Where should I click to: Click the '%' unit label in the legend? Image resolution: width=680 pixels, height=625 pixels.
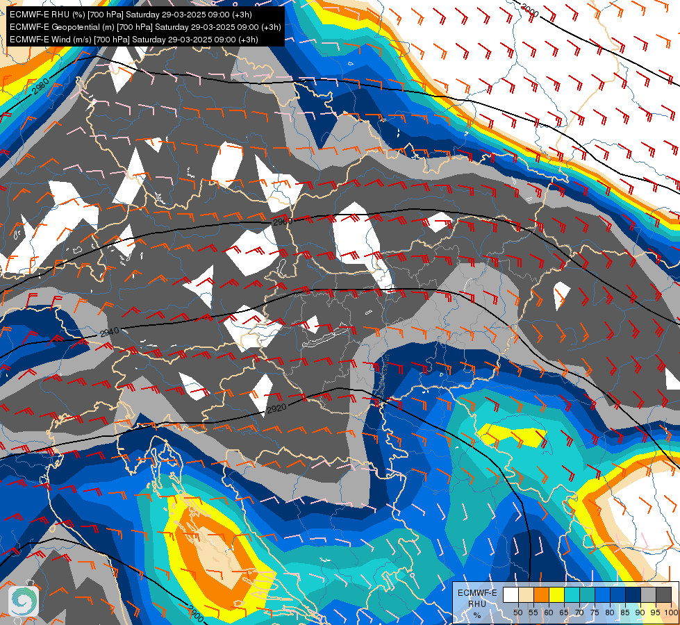[477, 615]
